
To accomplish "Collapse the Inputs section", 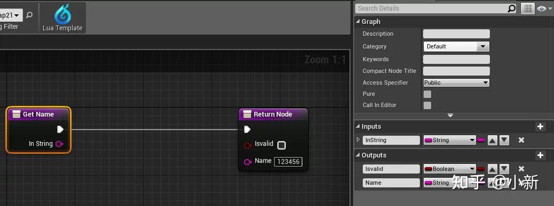I will [x=357, y=127].
